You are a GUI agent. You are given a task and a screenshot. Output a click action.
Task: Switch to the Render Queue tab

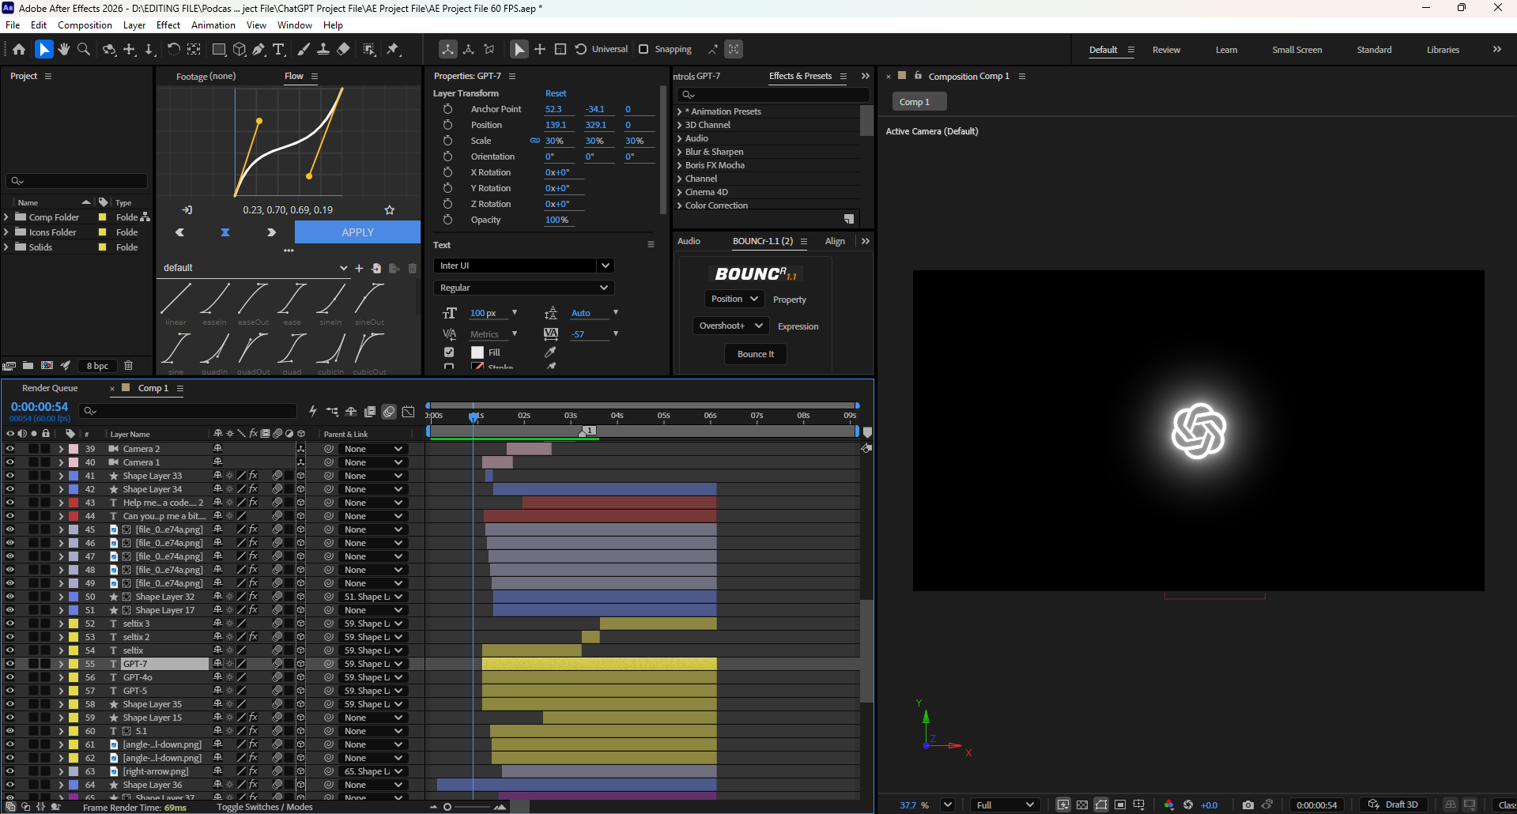pyautogui.click(x=50, y=388)
